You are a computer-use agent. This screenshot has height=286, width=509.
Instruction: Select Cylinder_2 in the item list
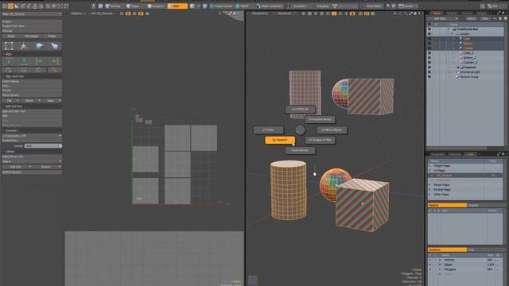point(470,62)
